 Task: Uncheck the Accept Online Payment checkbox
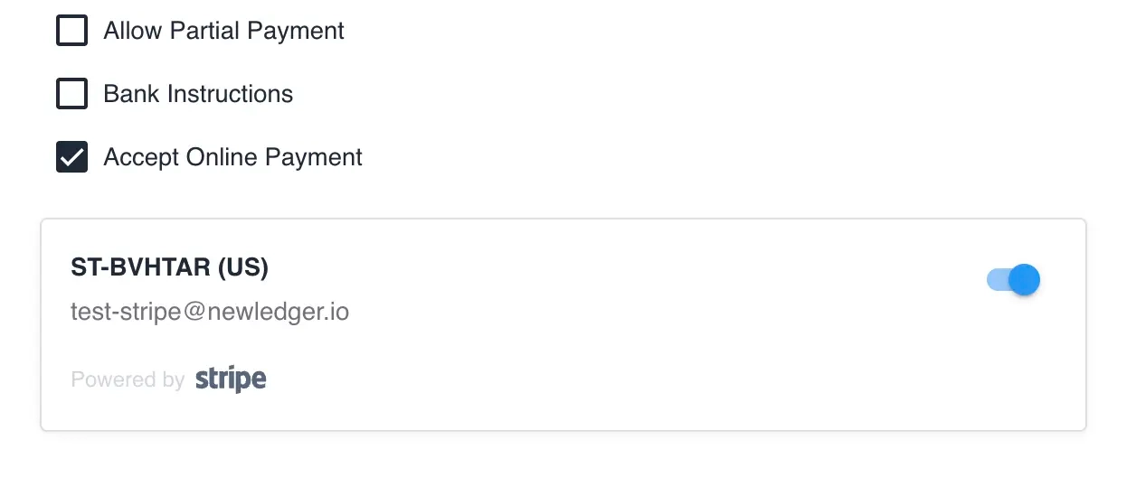point(72,157)
